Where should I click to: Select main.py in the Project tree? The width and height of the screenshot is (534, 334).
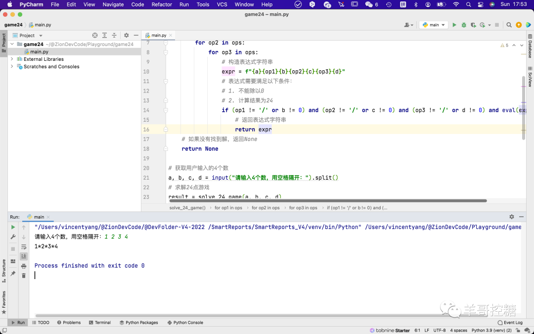(39, 52)
